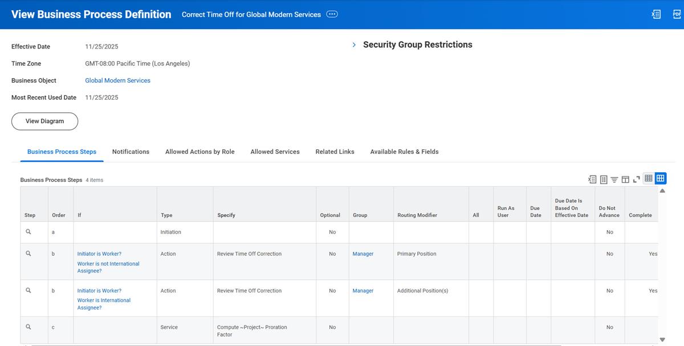Select Primary Position routing modifier cell
Image resolution: width=684 pixels, height=346 pixels.
coord(431,262)
